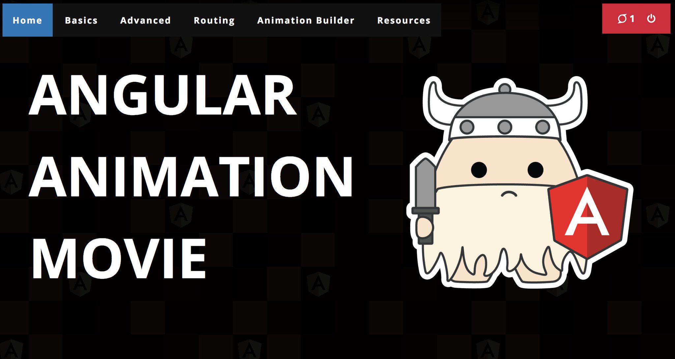Open the Animation Builder page
This screenshot has width=675, height=359.
point(306,20)
